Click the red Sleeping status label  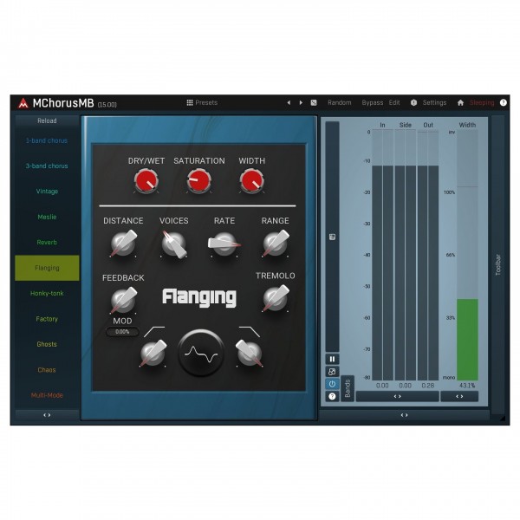[x=482, y=103]
